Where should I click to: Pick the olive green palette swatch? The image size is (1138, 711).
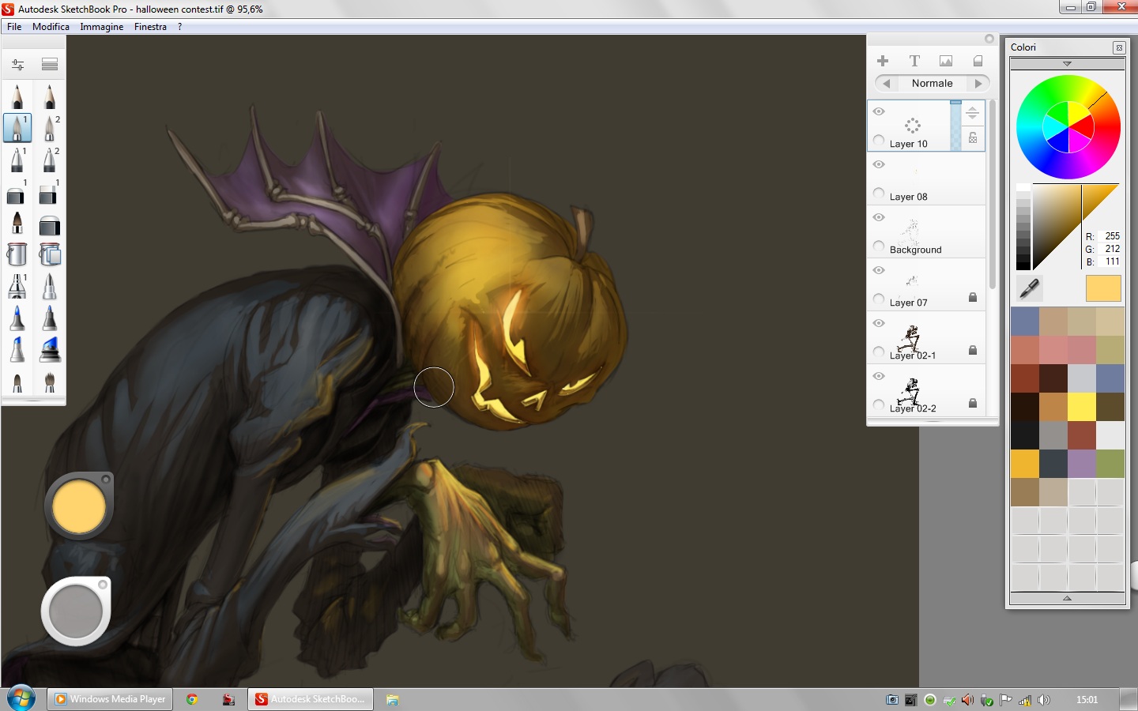[x=1110, y=464]
